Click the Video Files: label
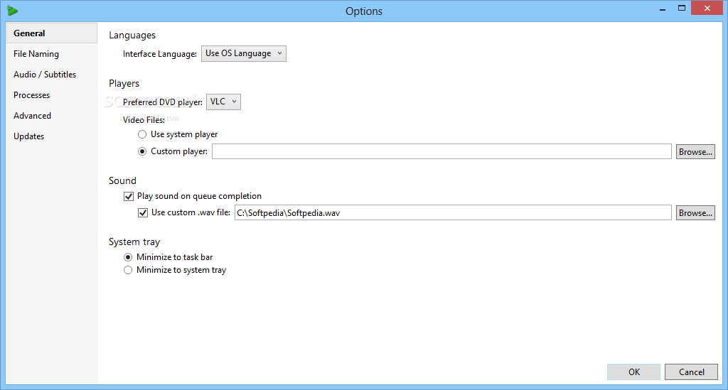 click(x=144, y=120)
